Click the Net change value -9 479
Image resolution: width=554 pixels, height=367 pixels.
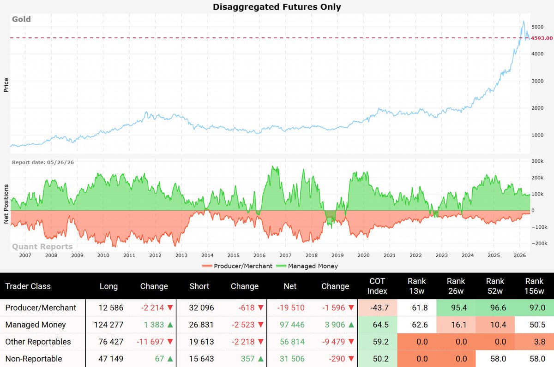point(335,342)
